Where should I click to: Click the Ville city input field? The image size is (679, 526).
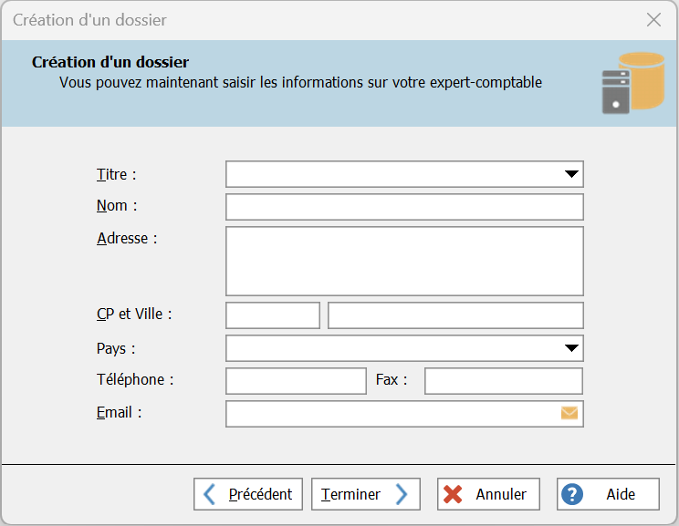454,315
